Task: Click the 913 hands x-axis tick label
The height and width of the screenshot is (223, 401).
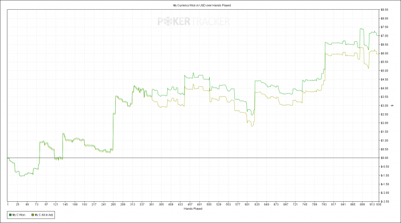Action: tap(372, 205)
